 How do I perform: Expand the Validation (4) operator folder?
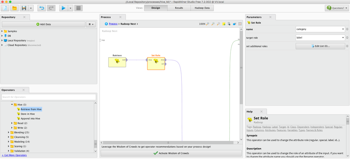click(9, 151)
